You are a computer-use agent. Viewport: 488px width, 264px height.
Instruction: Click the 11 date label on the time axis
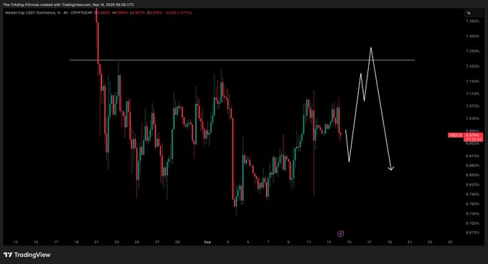tap(309, 242)
